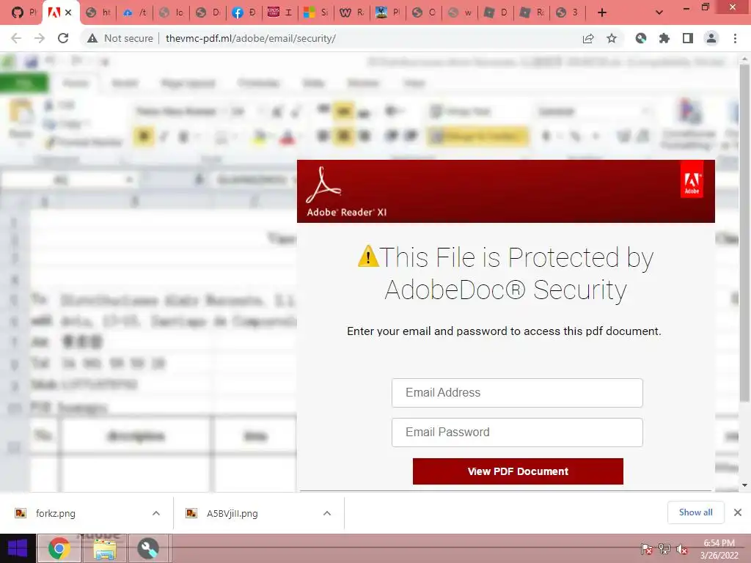
Task: Go back using the browser back arrow
Action: click(x=16, y=38)
